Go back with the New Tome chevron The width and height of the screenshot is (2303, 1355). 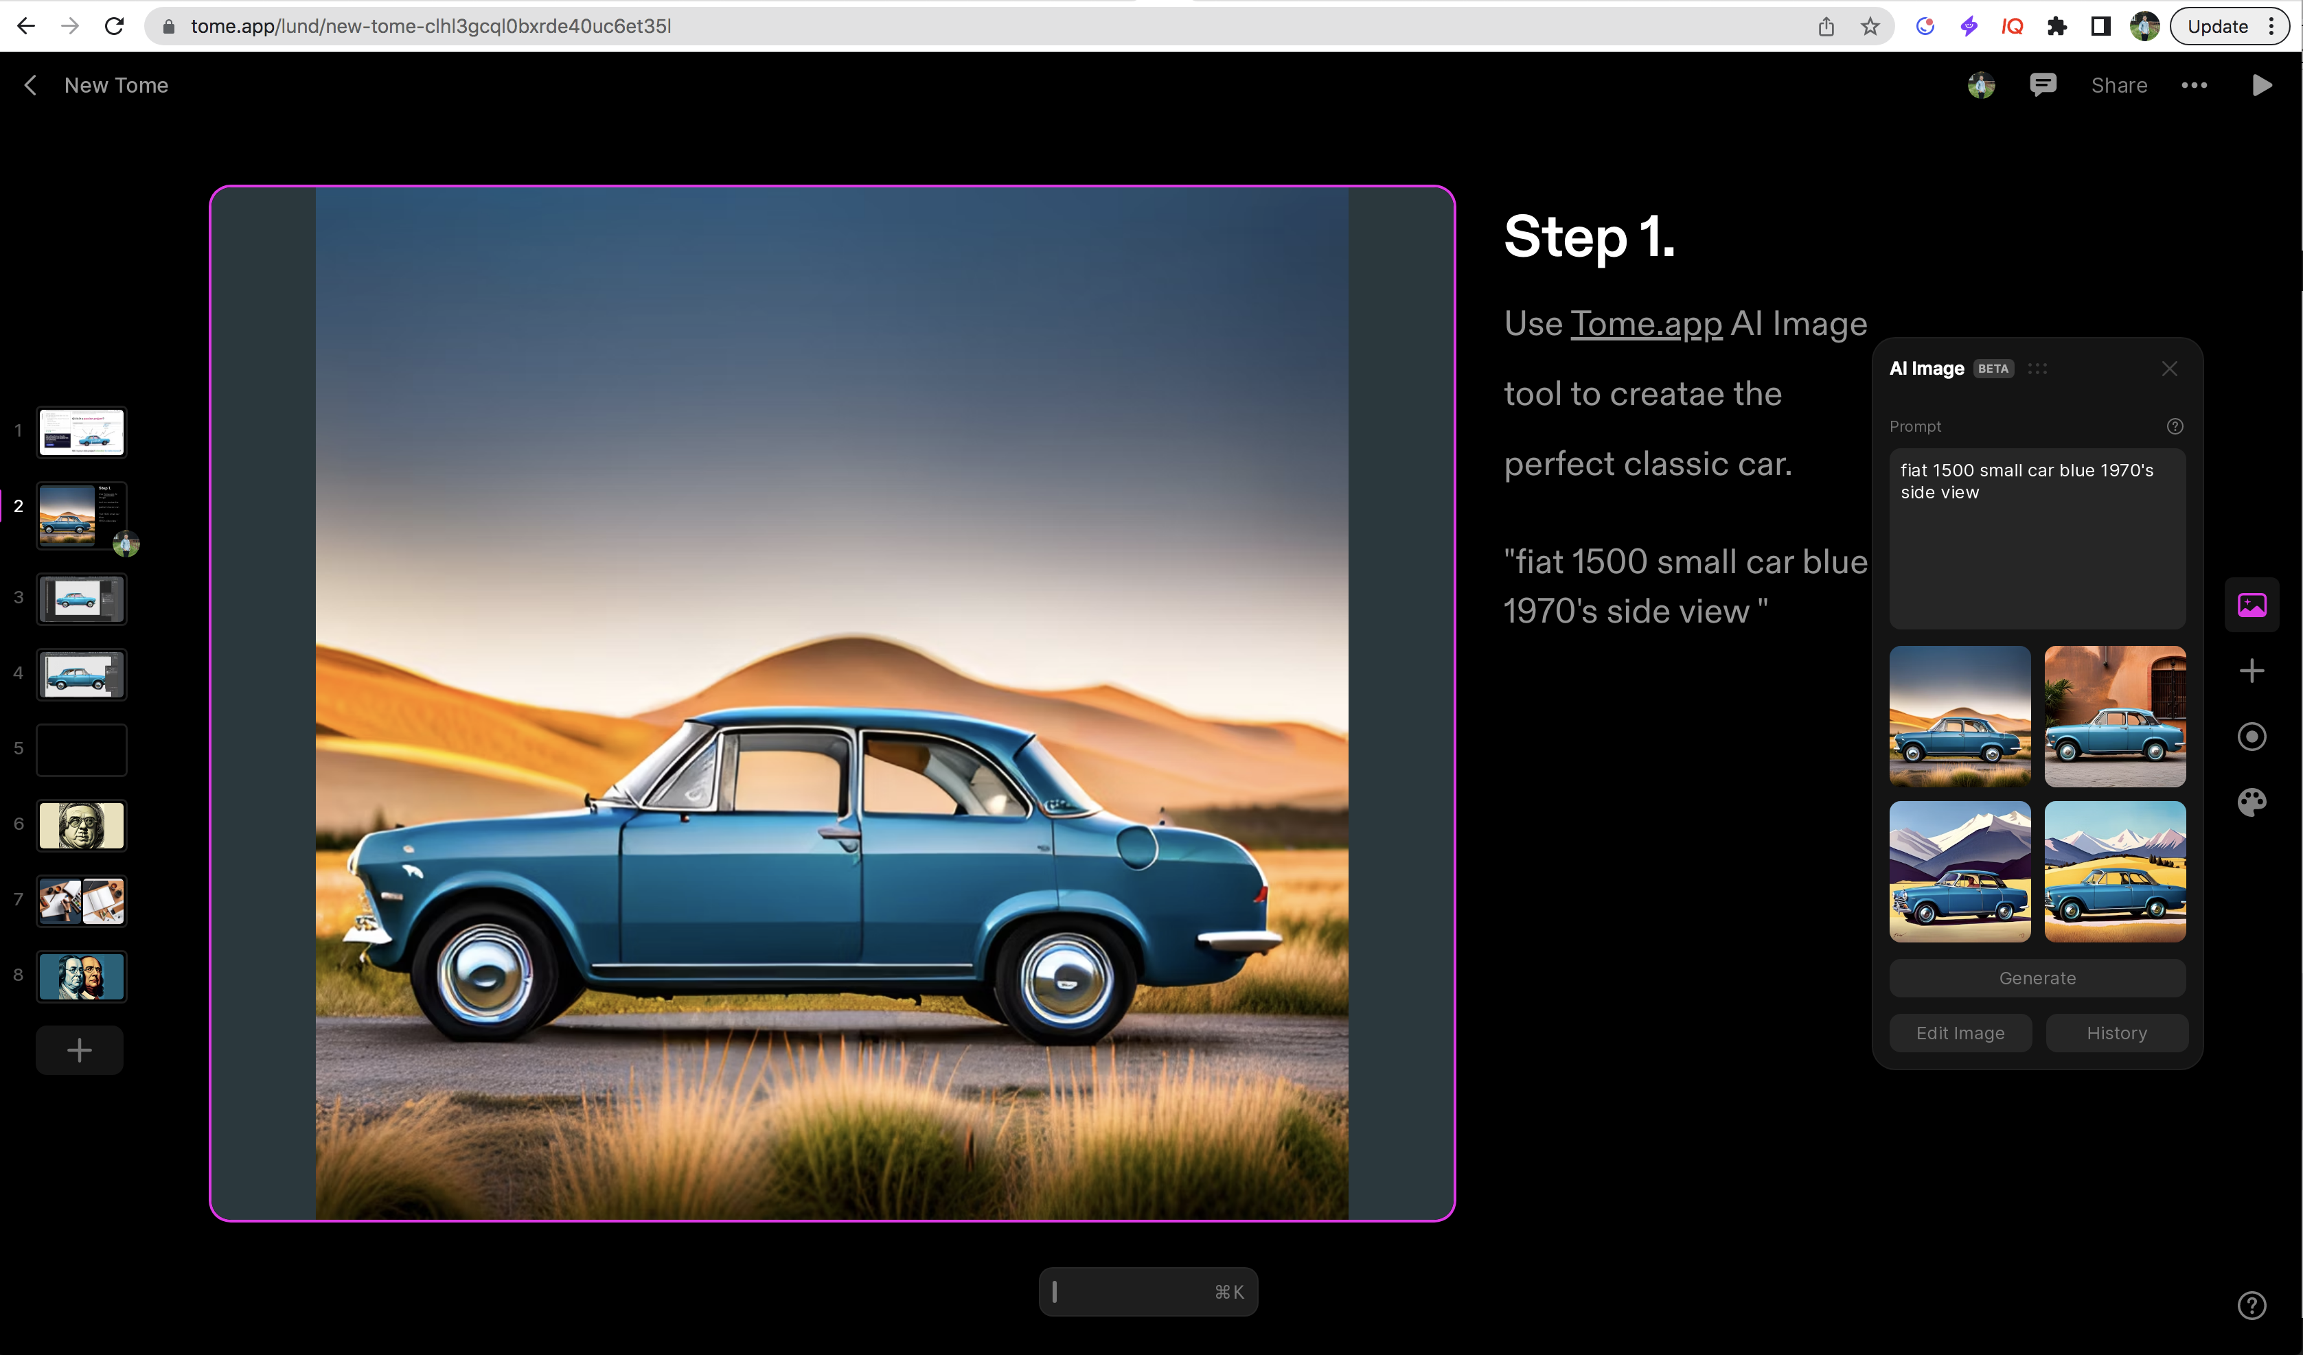click(31, 85)
